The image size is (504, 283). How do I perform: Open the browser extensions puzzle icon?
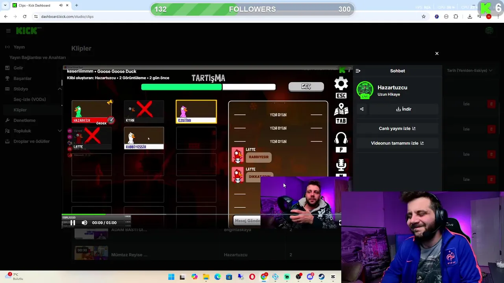[456, 17]
